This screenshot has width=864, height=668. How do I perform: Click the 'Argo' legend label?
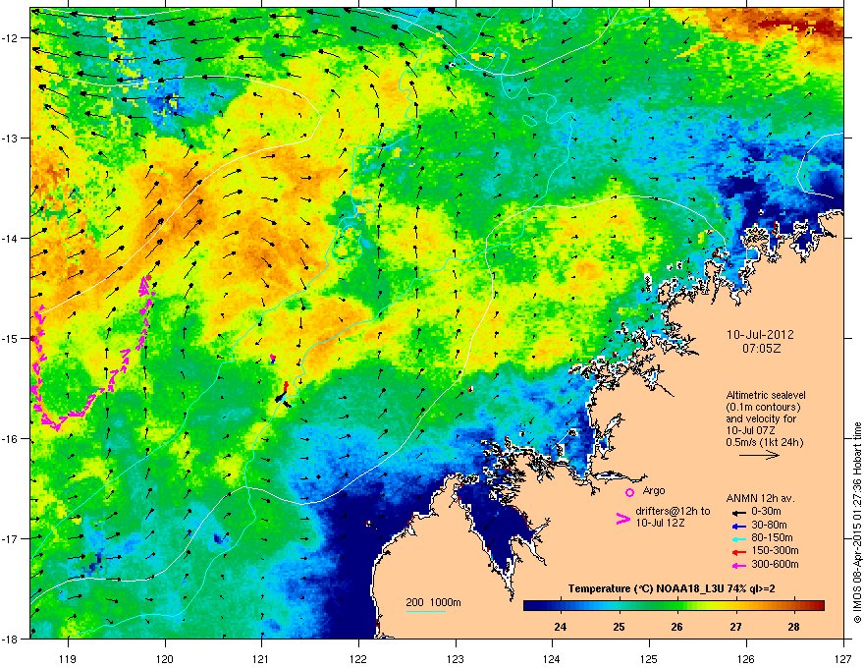(x=654, y=490)
